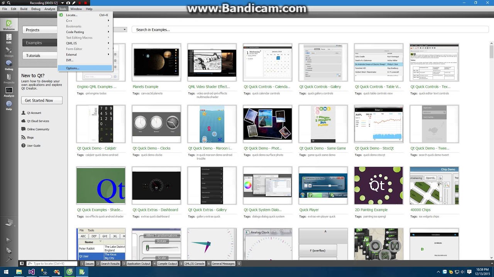
Task: Expand the External submenu
Action: click(84, 55)
